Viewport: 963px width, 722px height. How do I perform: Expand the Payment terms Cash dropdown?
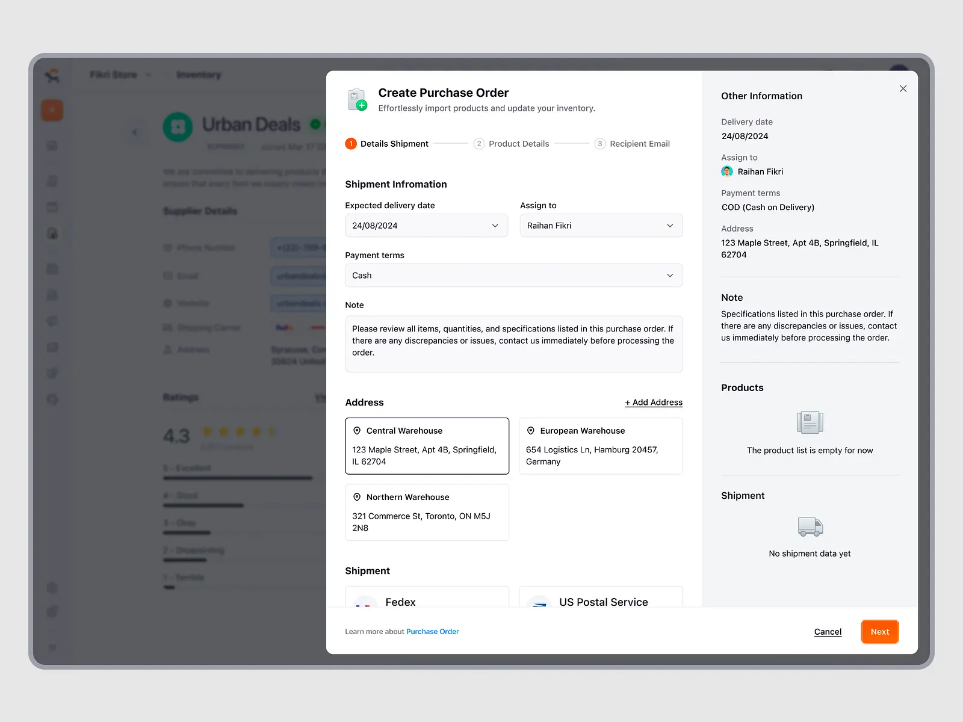pyautogui.click(x=514, y=276)
